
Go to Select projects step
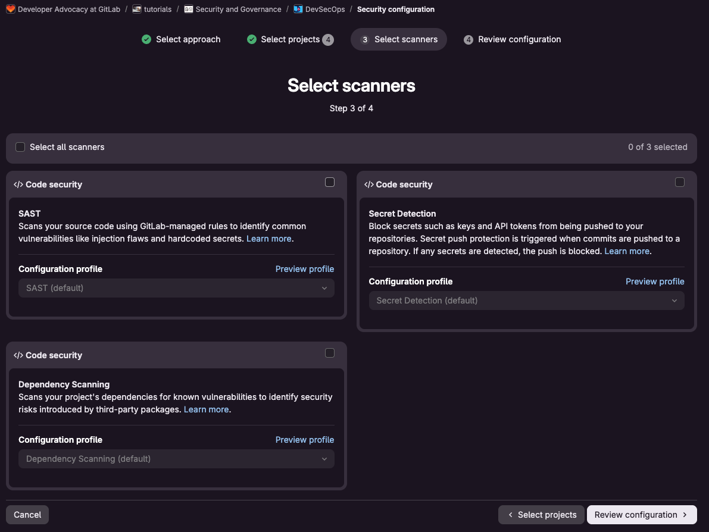click(290, 39)
